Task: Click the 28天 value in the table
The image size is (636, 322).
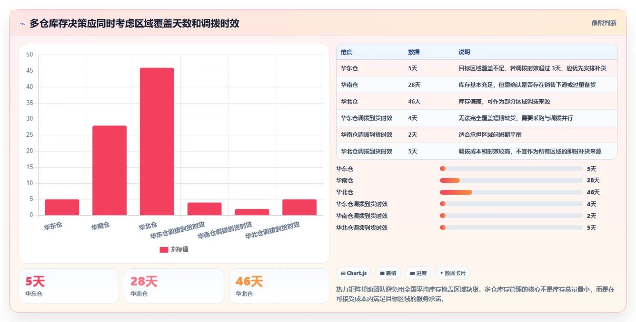Action: tap(414, 85)
